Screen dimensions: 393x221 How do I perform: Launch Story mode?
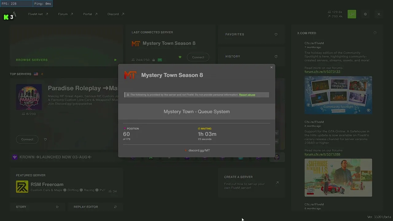(x=37, y=207)
